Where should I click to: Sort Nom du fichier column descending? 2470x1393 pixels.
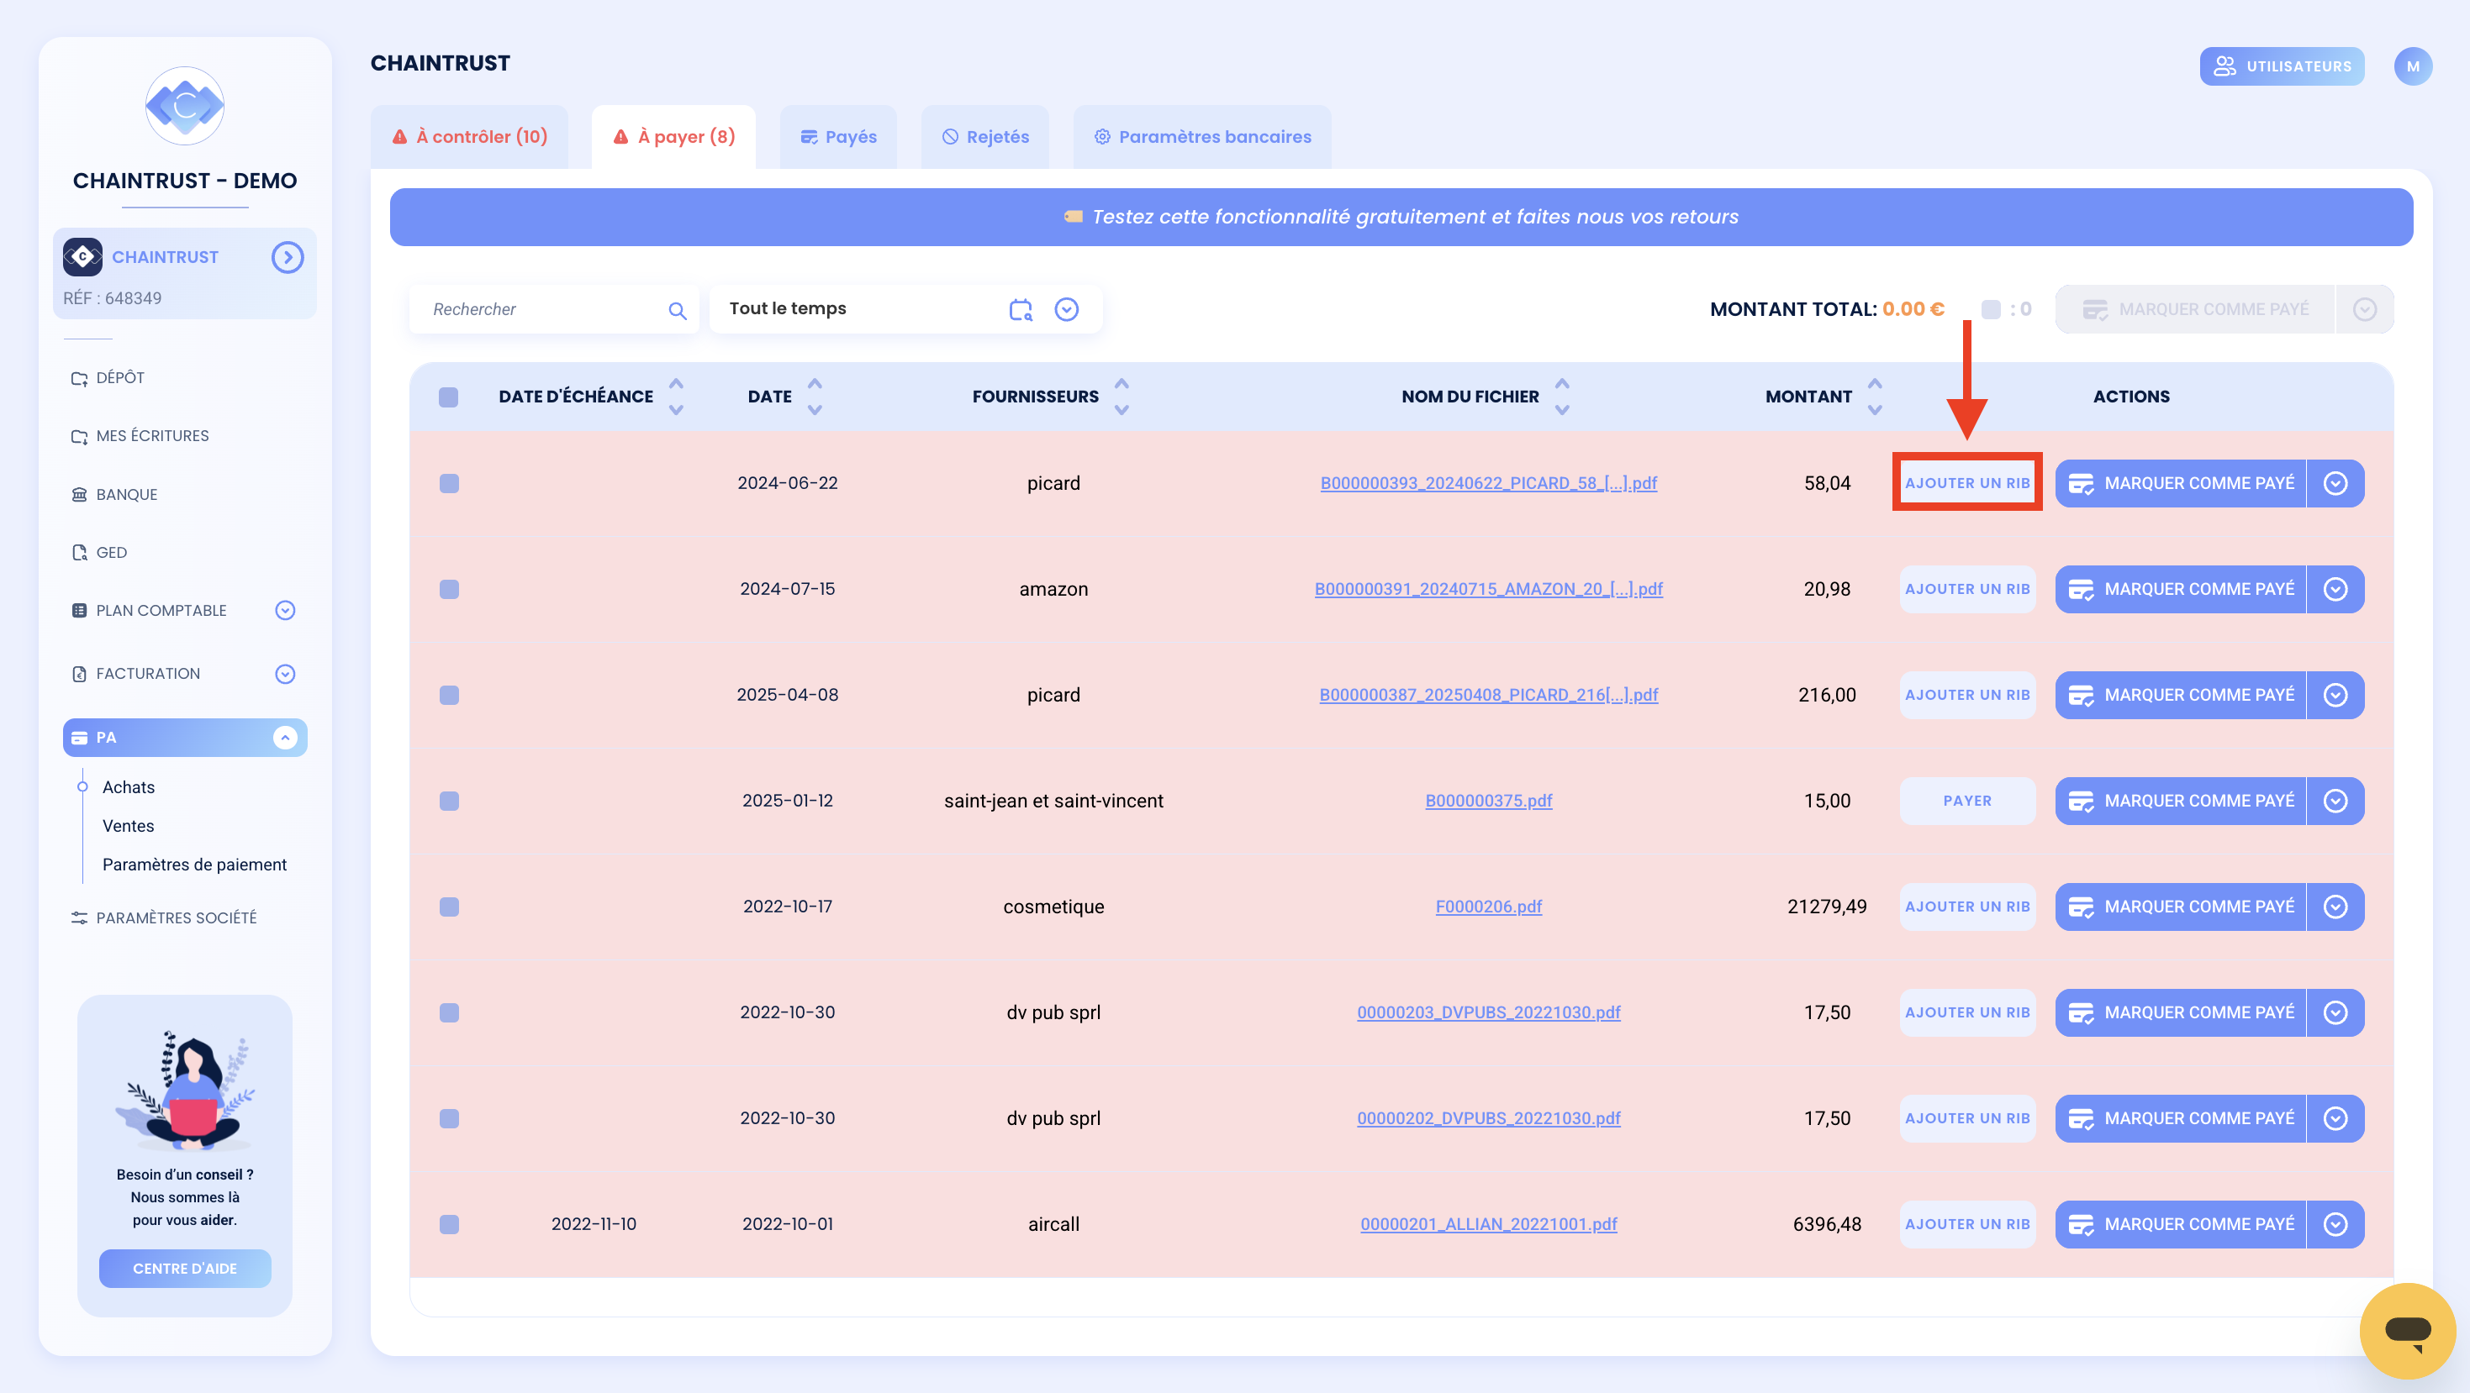coord(1562,409)
